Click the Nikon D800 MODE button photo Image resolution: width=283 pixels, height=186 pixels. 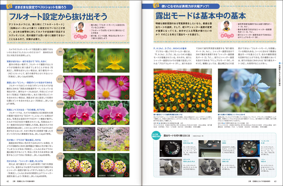coord(209,149)
